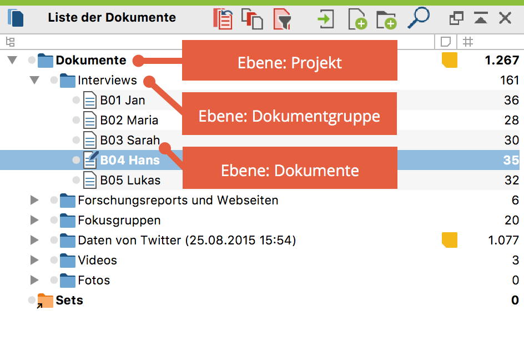This screenshot has width=524, height=350.
Task: Create a new document with the plus icon
Action: click(x=357, y=19)
